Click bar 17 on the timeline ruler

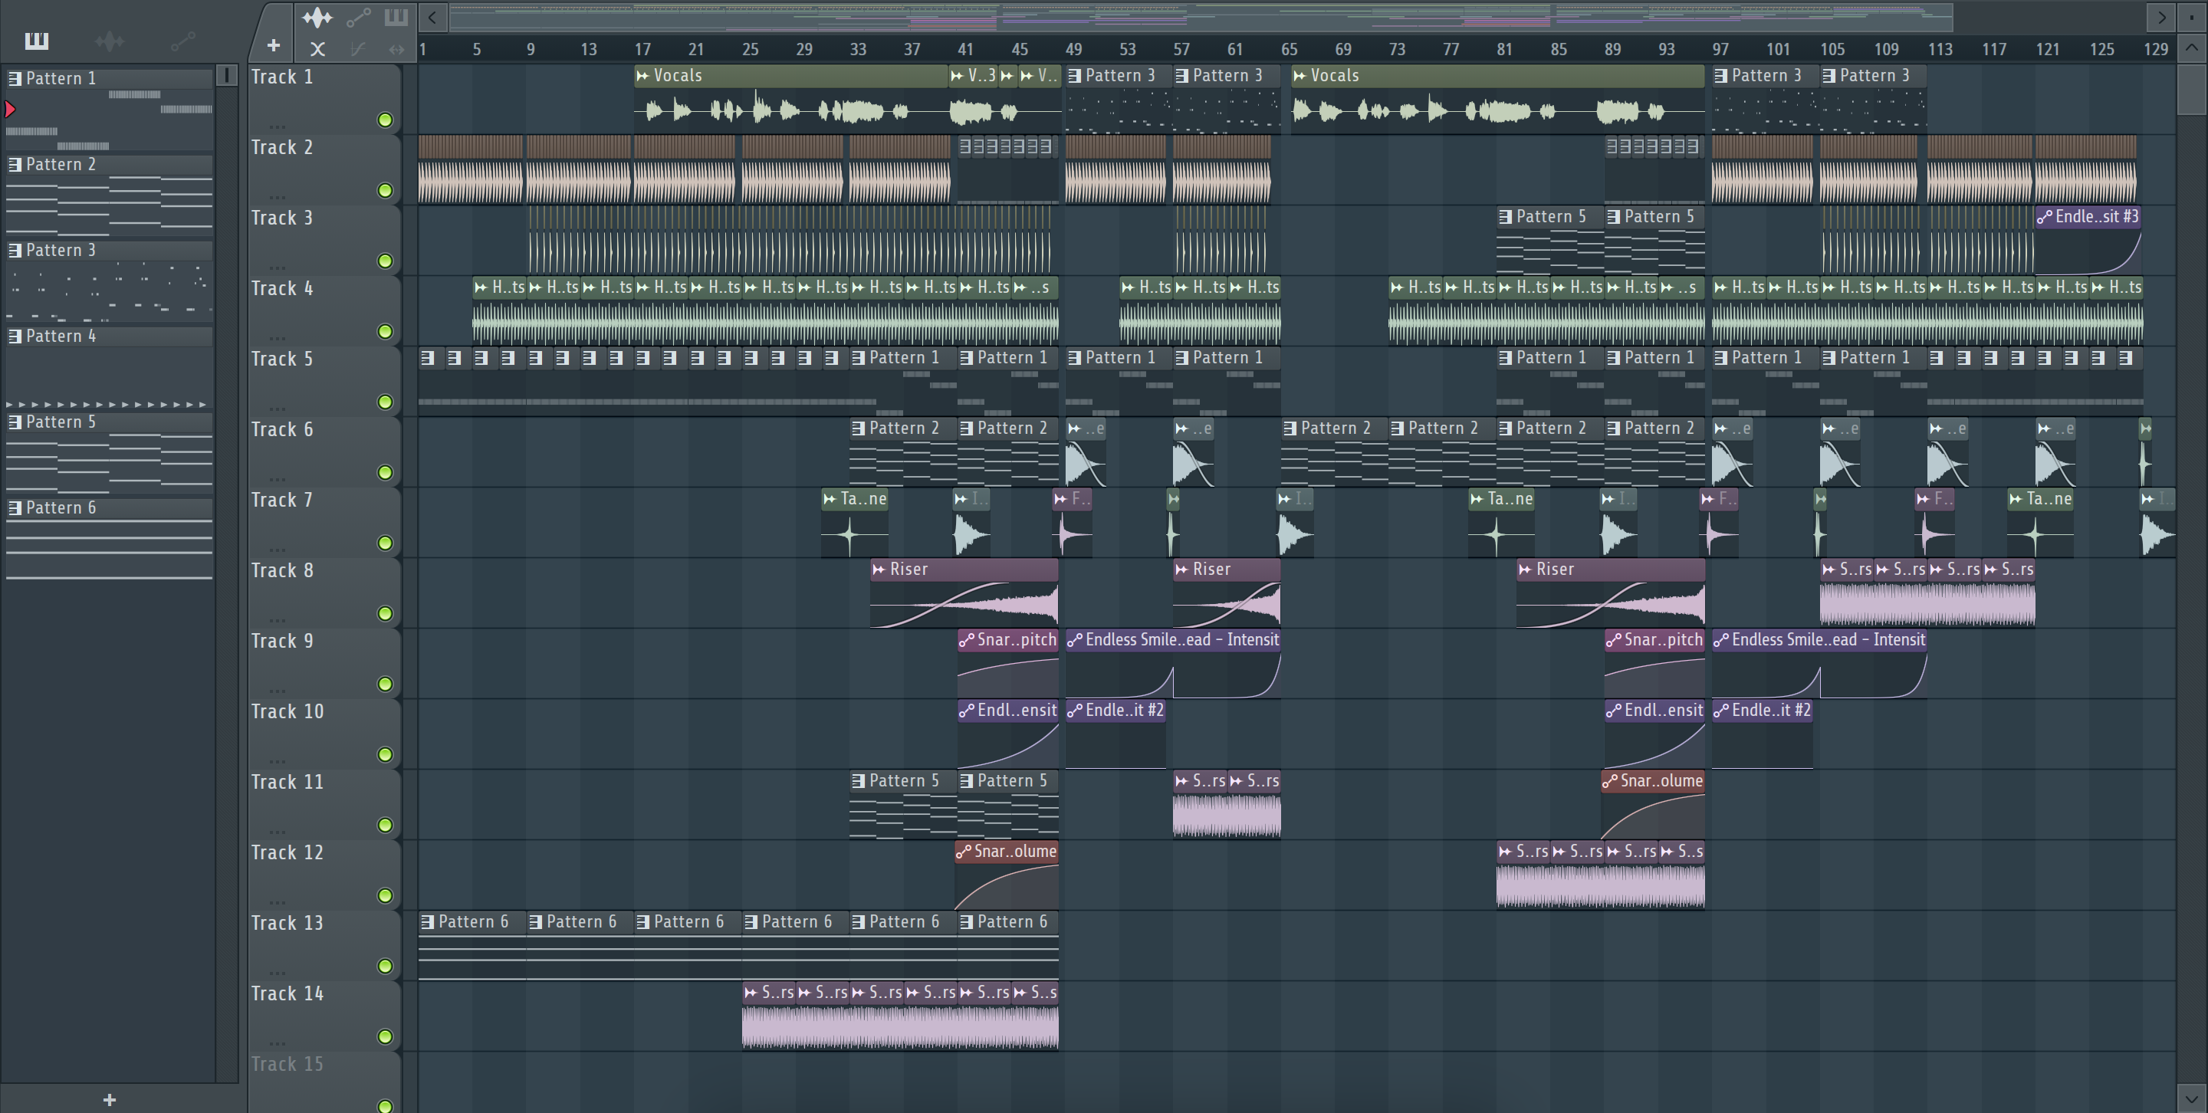tap(642, 49)
